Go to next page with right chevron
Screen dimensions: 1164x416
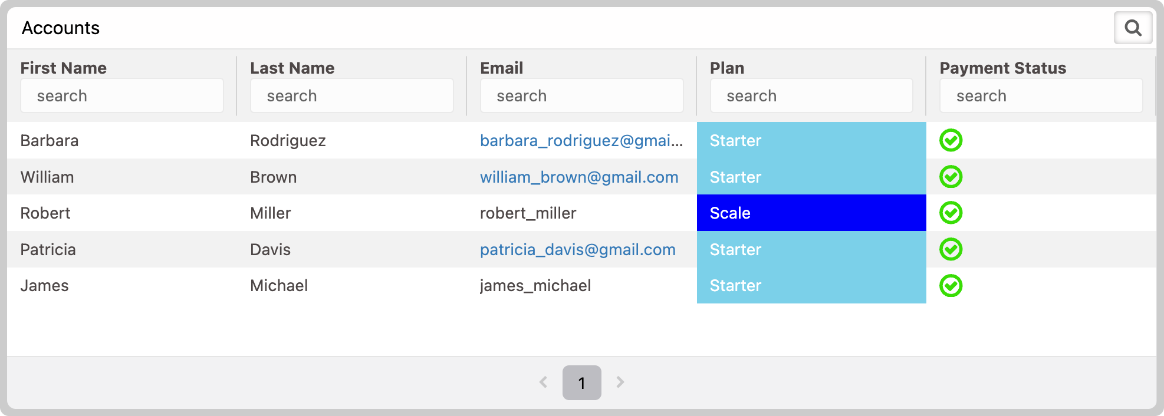[620, 382]
